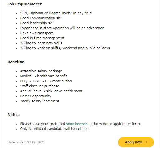Click the Willing to learn new skills line
161x148 pixels.
pos(41,43)
